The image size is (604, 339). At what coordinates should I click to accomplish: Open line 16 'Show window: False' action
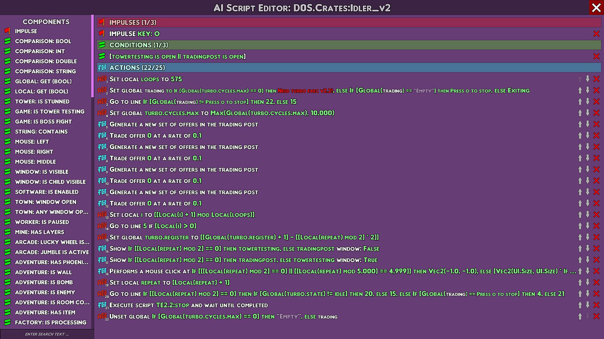coord(244,249)
